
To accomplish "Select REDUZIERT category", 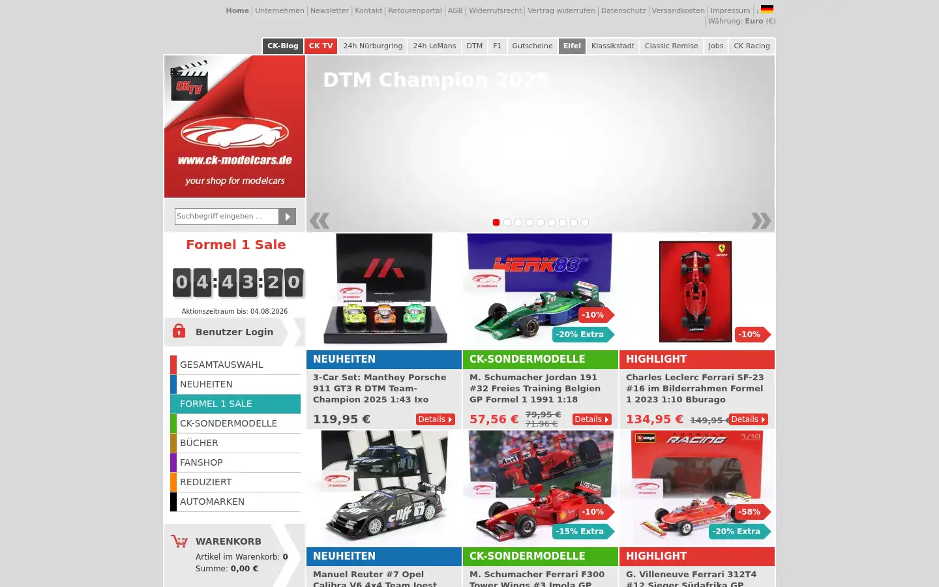I will (x=235, y=482).
